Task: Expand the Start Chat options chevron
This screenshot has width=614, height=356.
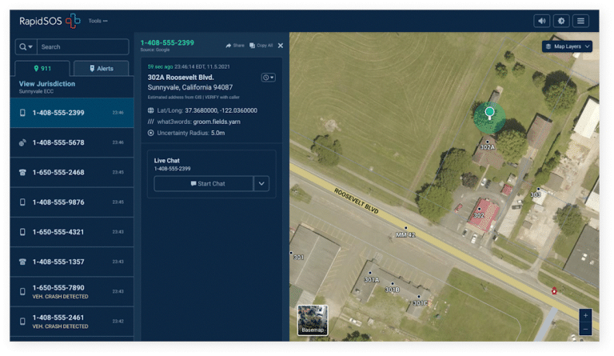Action: pos(261,183)
